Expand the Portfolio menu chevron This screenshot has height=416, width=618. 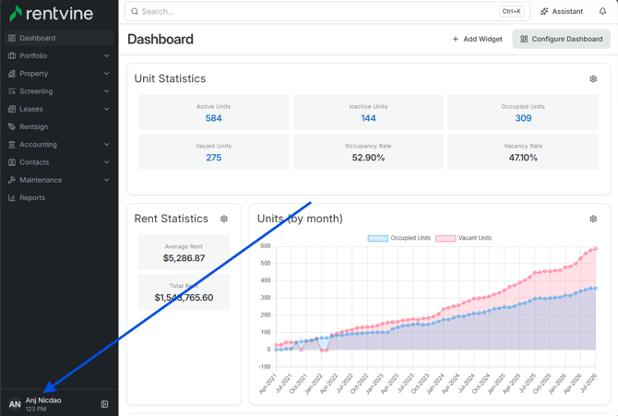[106, 56]
